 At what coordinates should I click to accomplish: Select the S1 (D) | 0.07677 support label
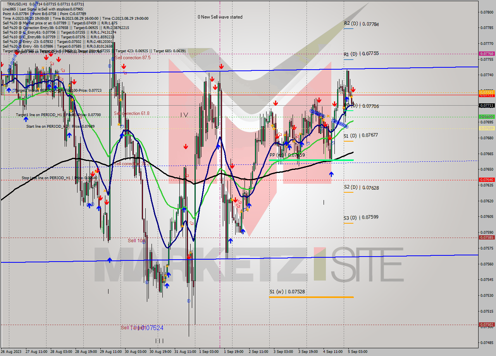[360, 135]
